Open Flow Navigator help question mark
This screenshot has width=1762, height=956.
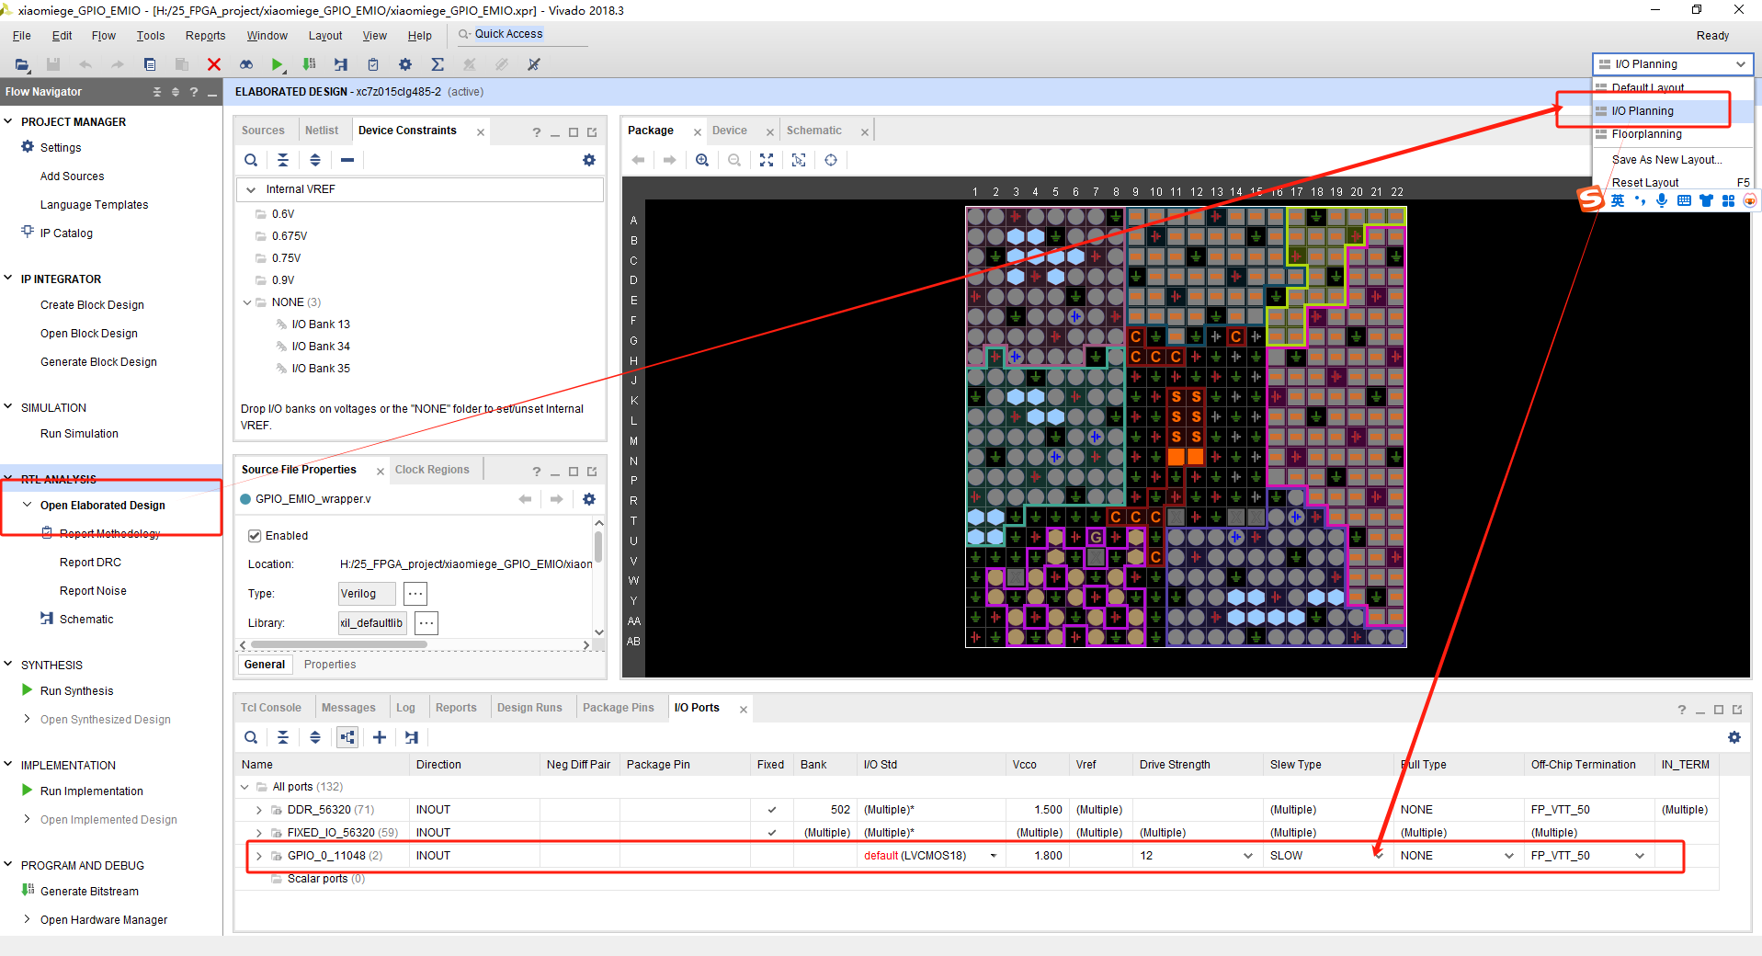point(193,92)
